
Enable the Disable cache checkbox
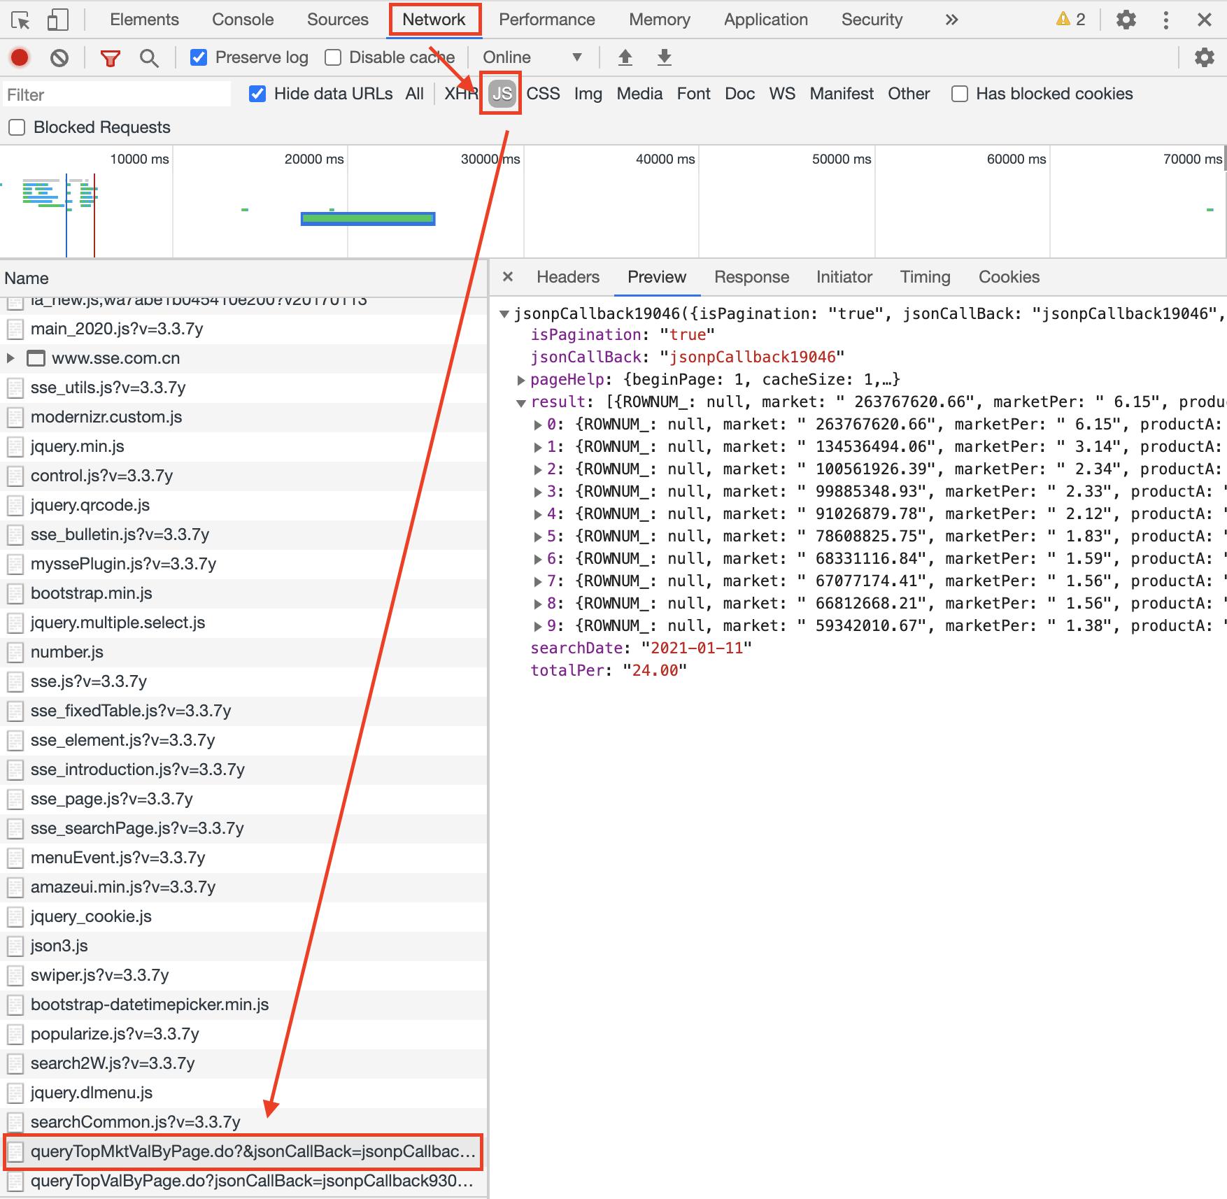coord(333,57)
